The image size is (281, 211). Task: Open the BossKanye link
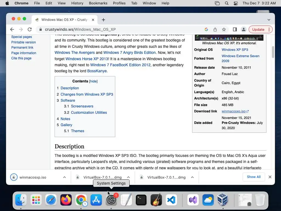point(97,71)
